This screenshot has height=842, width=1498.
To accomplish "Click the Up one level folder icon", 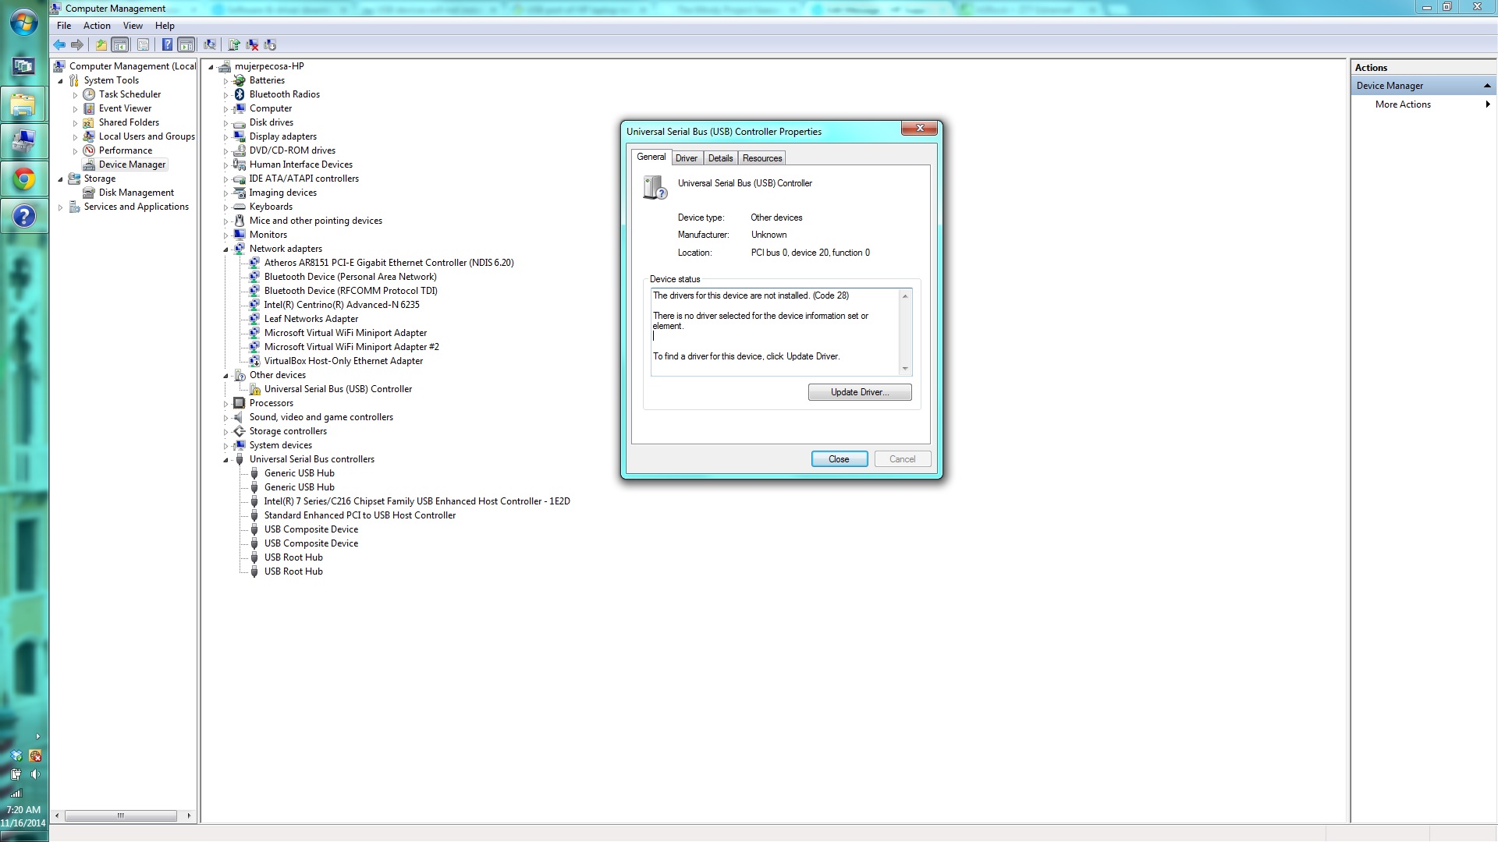I will pyautogui.click(x=101, y=44).
